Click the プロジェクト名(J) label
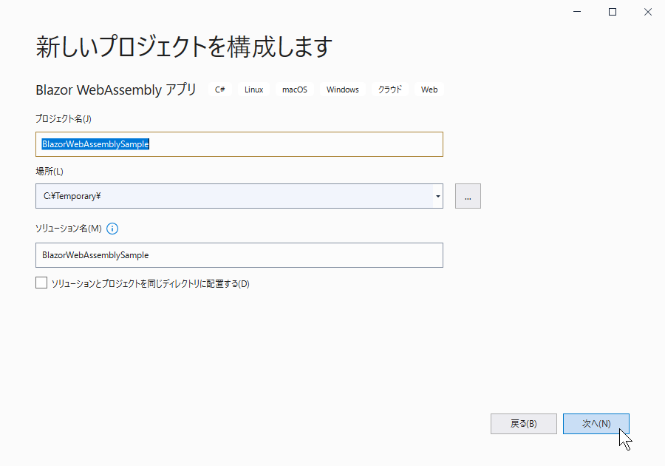665x466 pixels. [64, 119]
